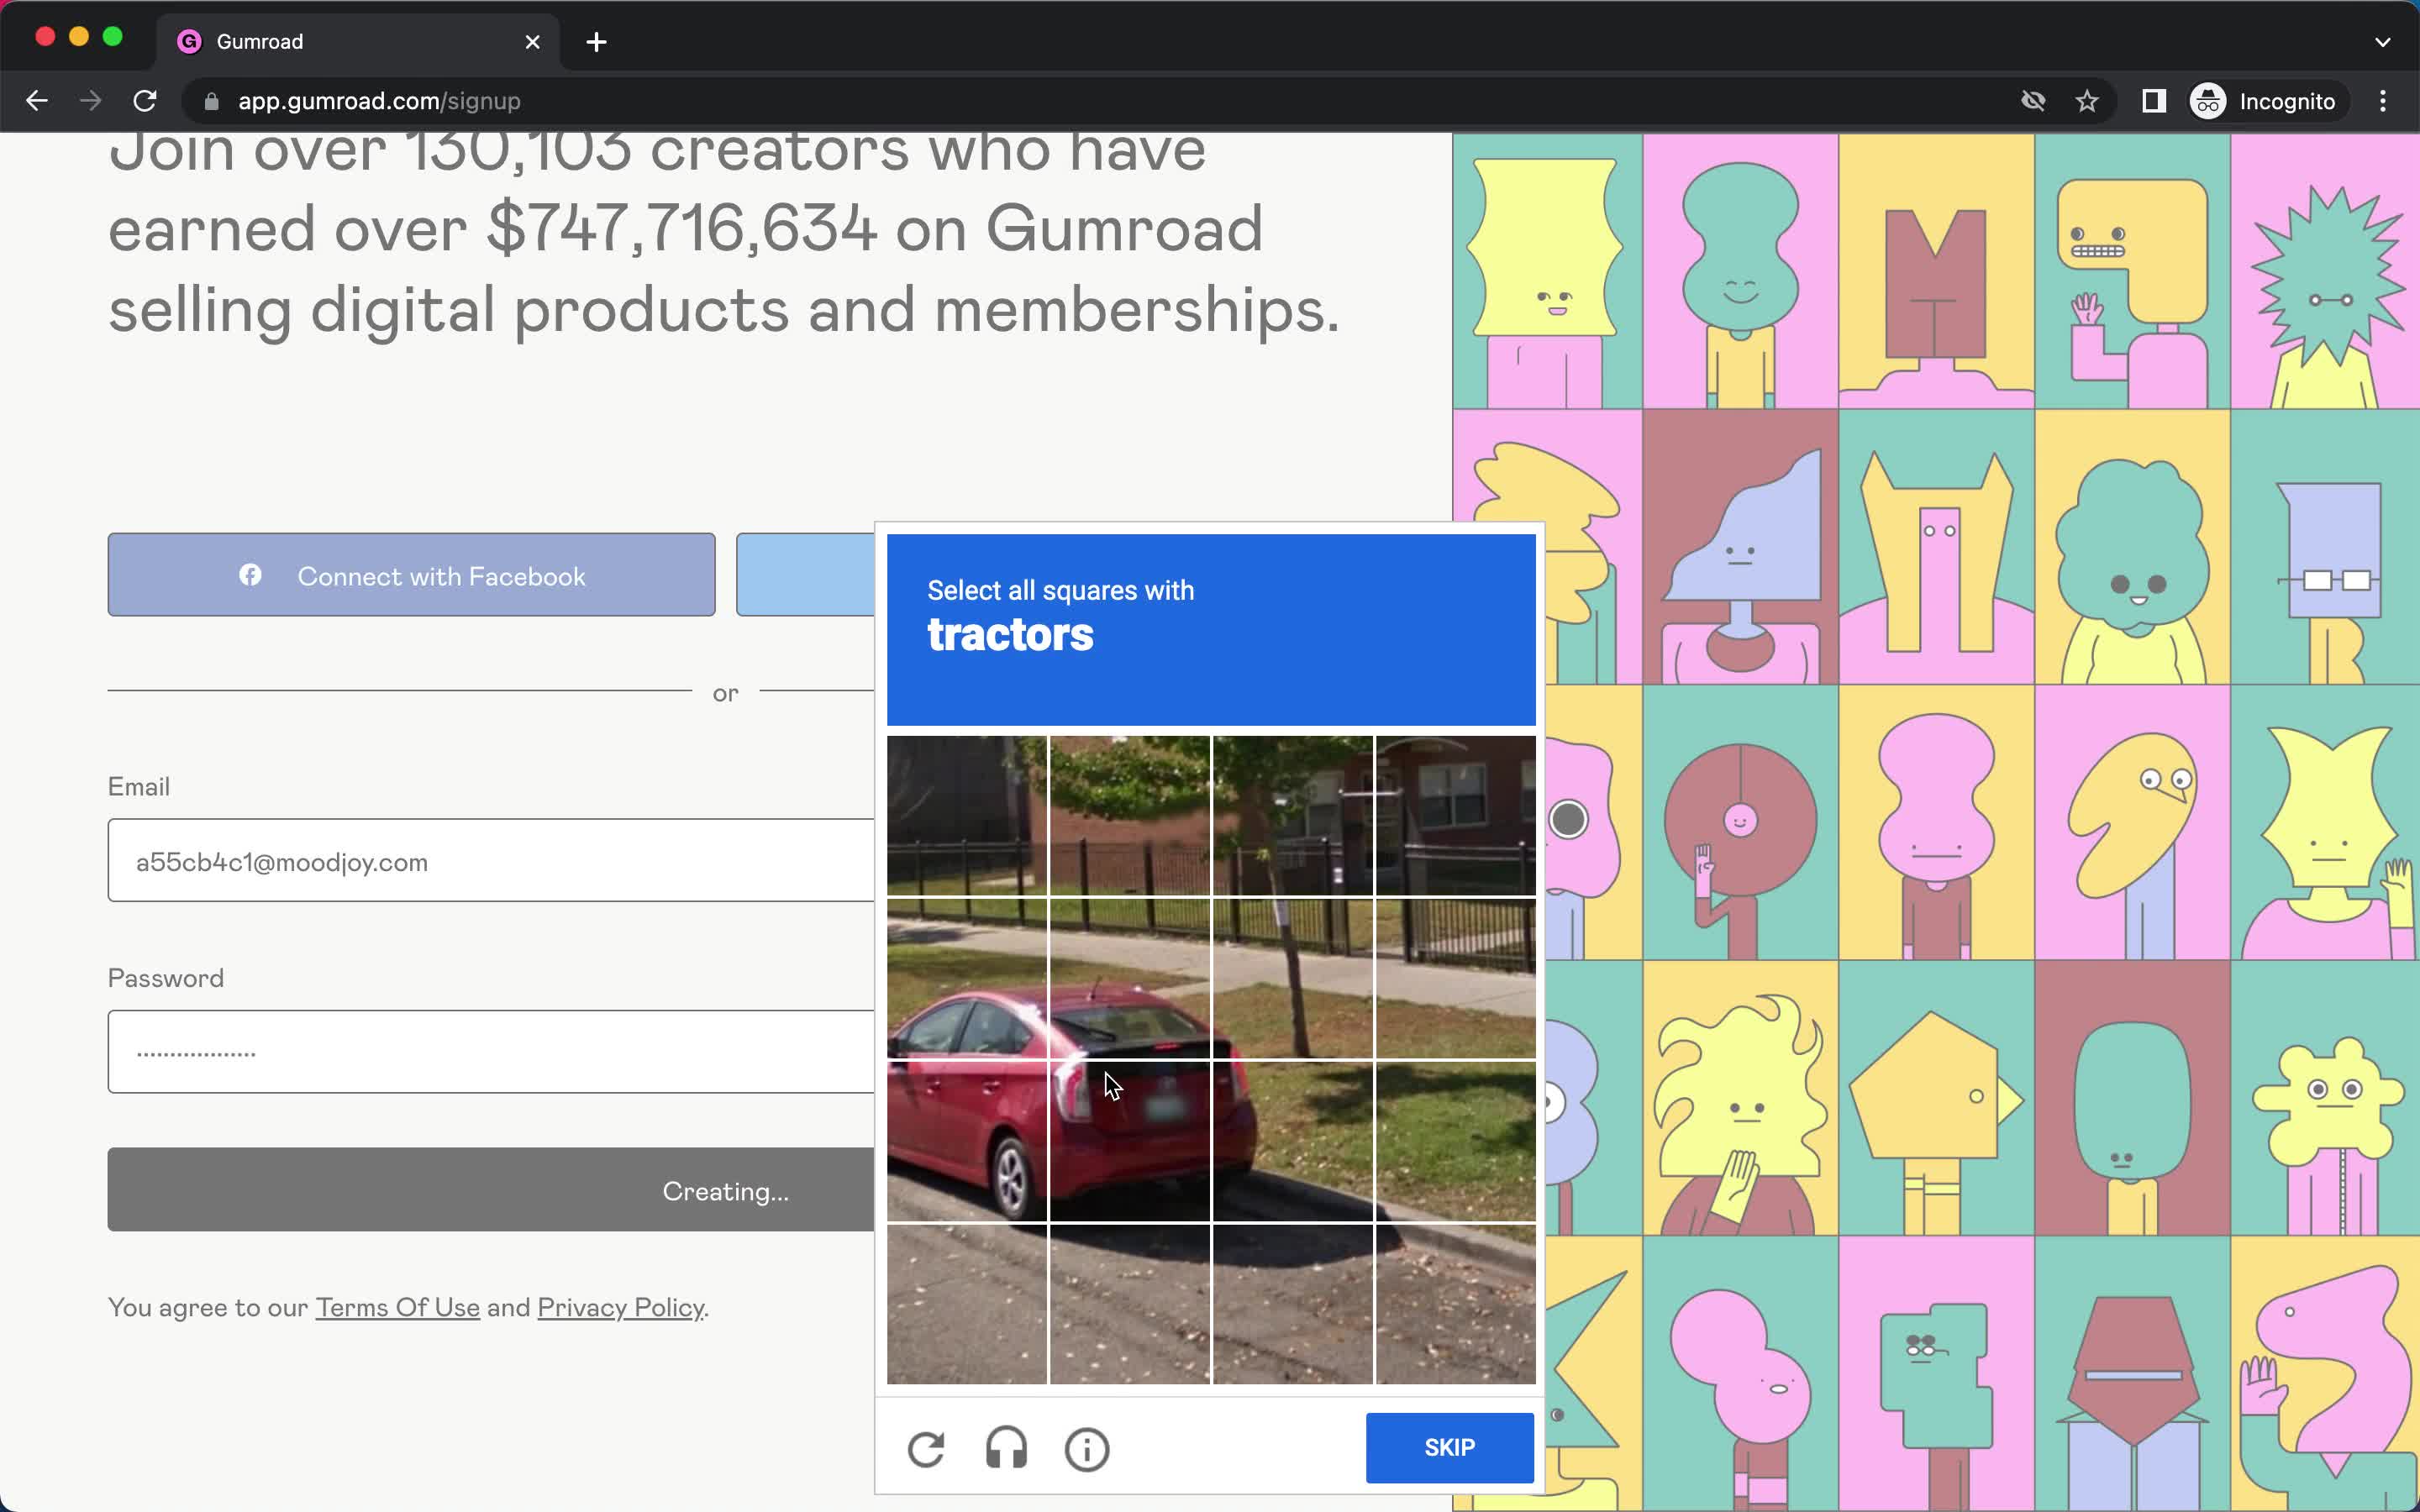The image size is (2420, 1512).
Task: Select captcha tile showing the car's rear wheel
Action: [x=967, y=1141]
